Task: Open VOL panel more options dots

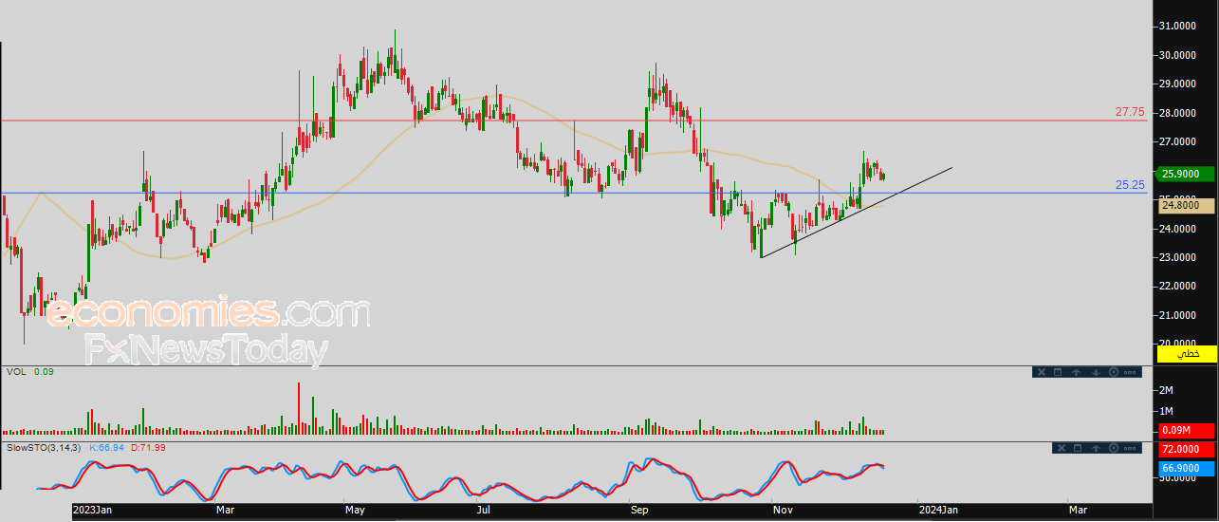Action: [1130, 372]
